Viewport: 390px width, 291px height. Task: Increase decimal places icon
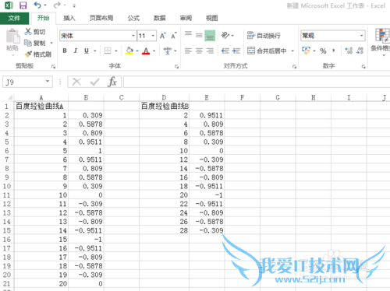pyautogui.click(x=349, y=51)
